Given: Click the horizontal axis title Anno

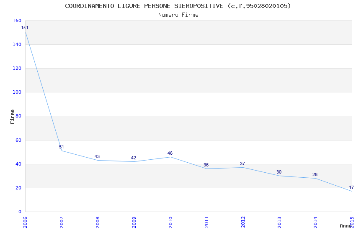Looking at the screenshot, I should [346, 226].
